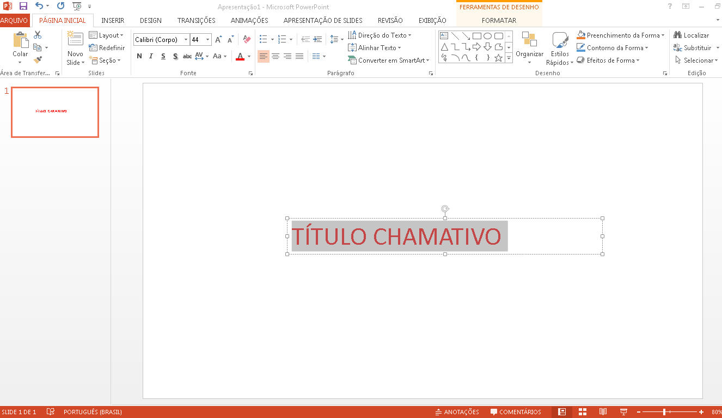This screenshot has width=722, height=418.
Task: Click the TÍTULO CHAMATIVO text on slide
Action: coord(396,237)
